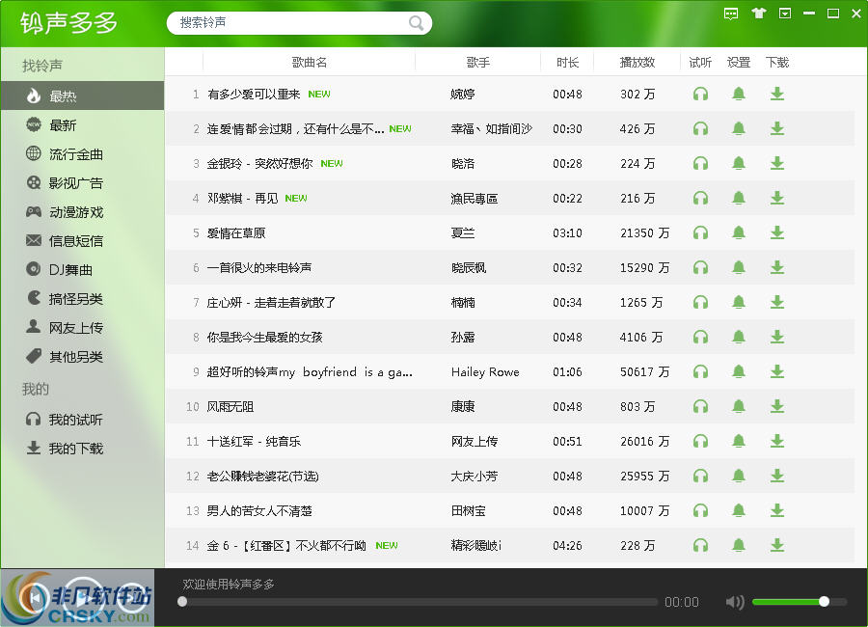This screenshot has height=627, width=868.
Task: Click the 歌手 column header
Action: point(477,62)
